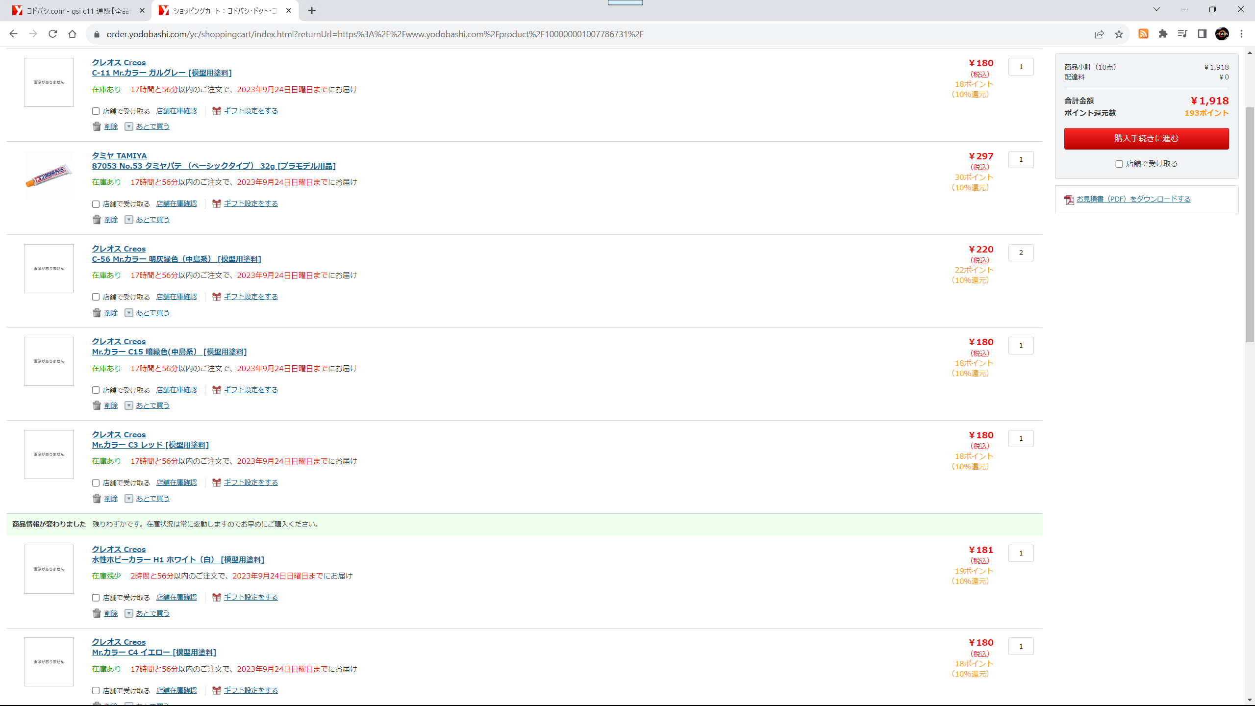The height and width of the screenshot is (706, 1255).
Task: Click quantity field for タミヤパテ
Action: [x=1021, y=159]
